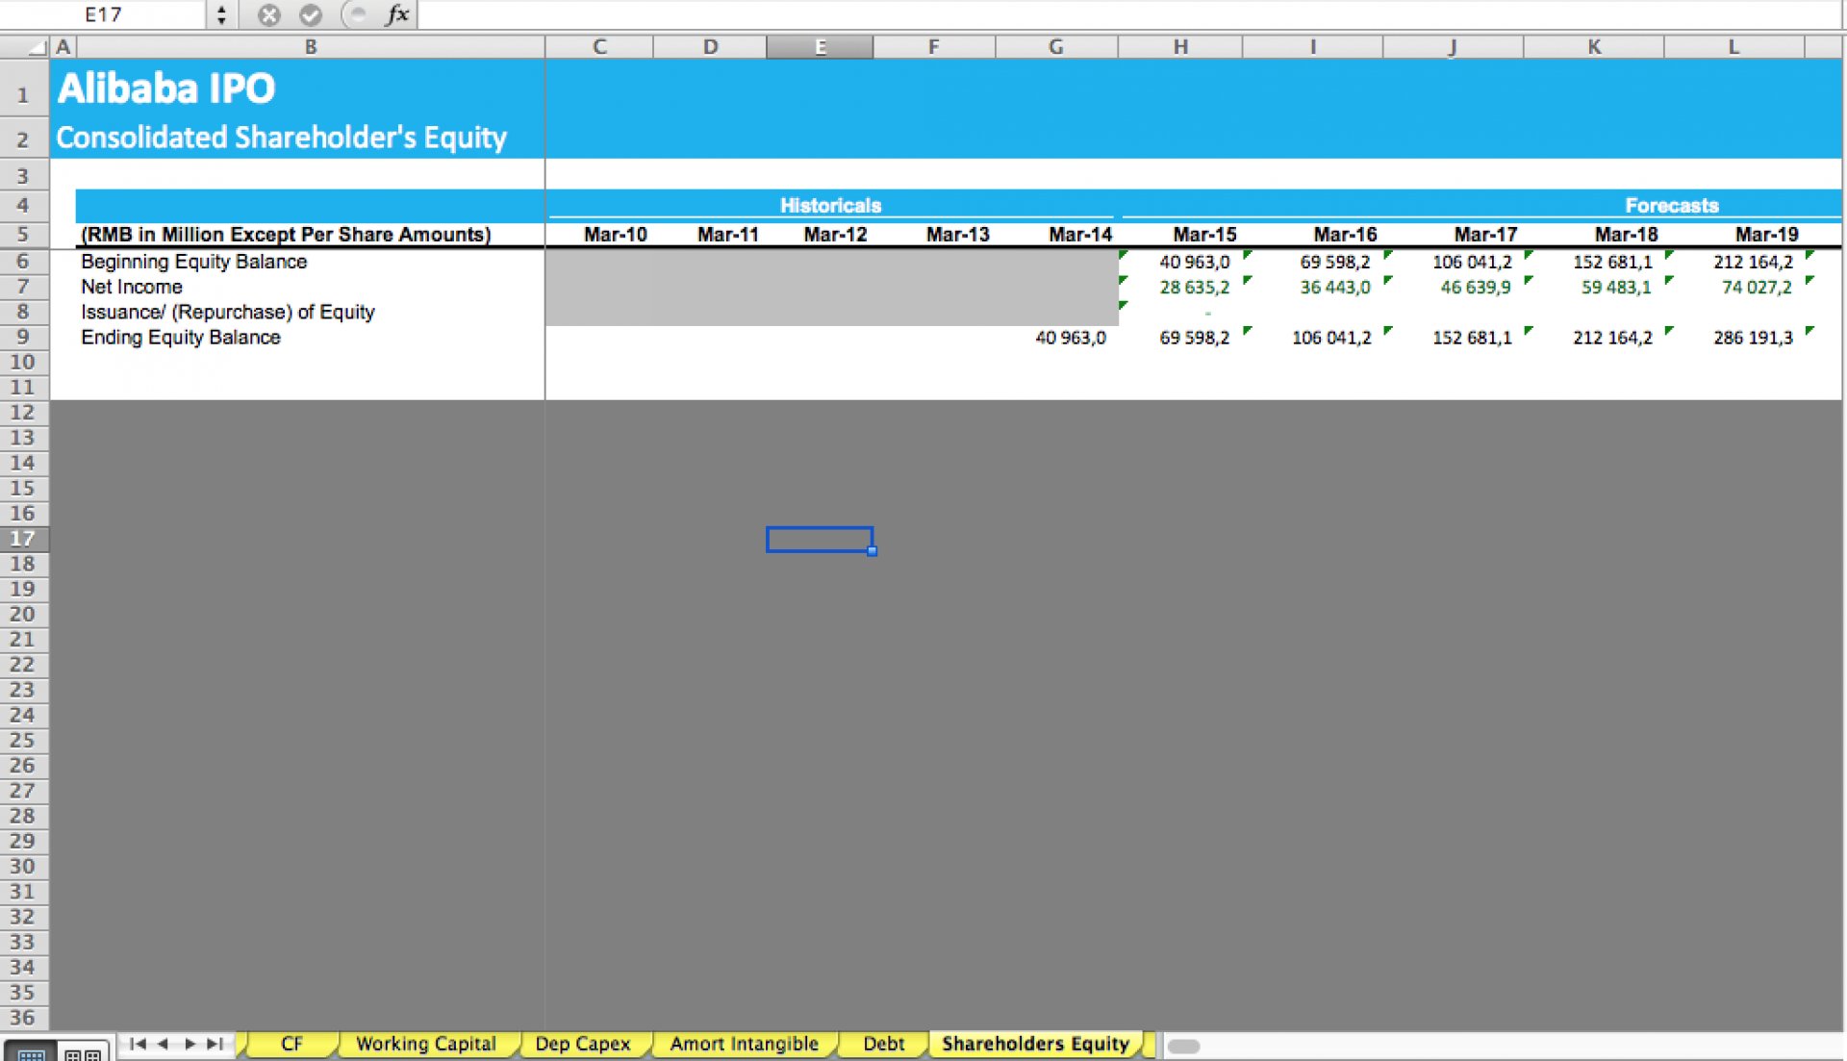Viewport: 1847px width, 1061px height.
Task: Click the selected cell E17
Action: pos(820,539)
